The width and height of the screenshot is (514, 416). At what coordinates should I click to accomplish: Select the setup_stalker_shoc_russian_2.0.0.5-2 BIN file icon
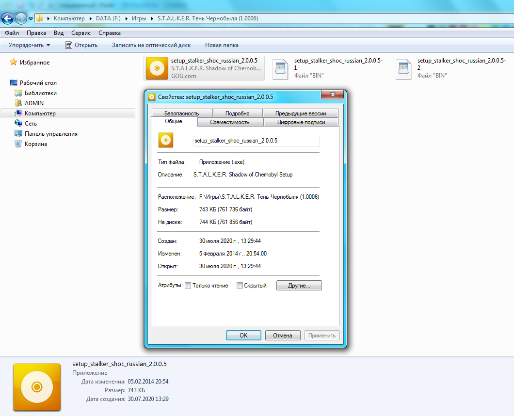403,69
